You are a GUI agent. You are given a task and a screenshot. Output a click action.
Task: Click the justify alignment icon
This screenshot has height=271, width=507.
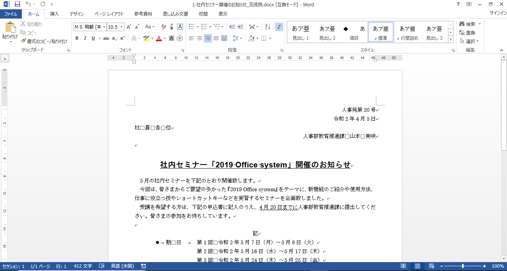click(x=216, y=38)
